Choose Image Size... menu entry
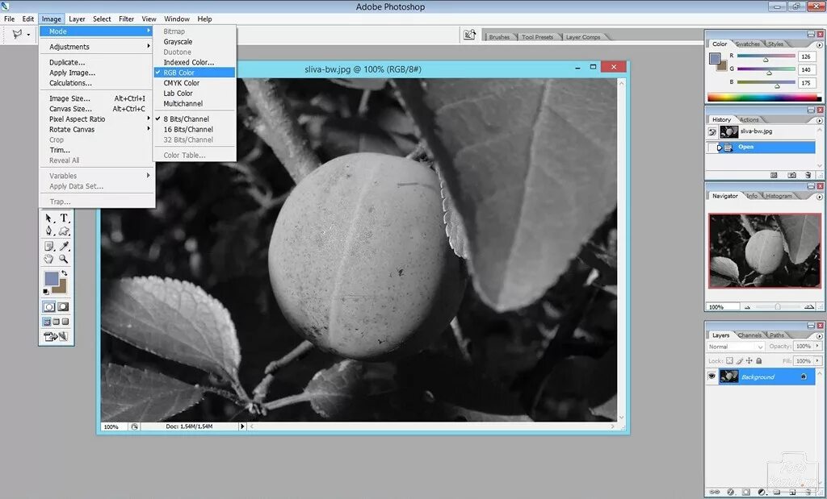This screenshot has height=499, width=827. (97, 98)
